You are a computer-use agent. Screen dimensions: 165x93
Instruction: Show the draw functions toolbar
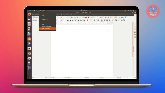coord(126,17)
